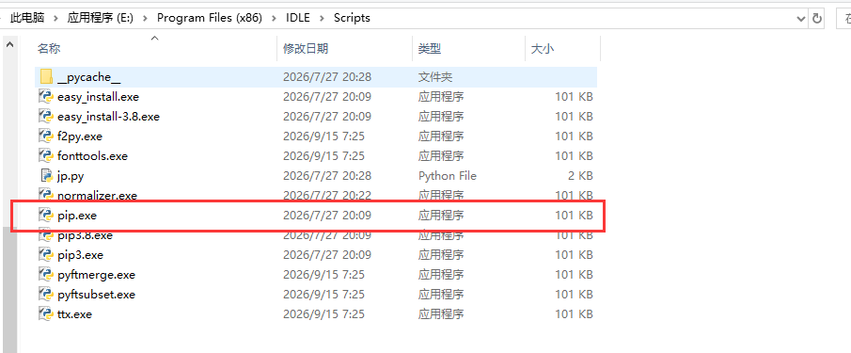Select normalizer.exe file name

coord(97,196)
